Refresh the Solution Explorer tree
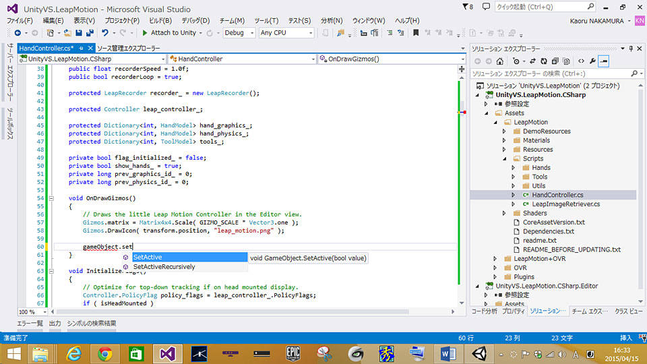Screen dimensions: 647x364 tap(544, 61)
